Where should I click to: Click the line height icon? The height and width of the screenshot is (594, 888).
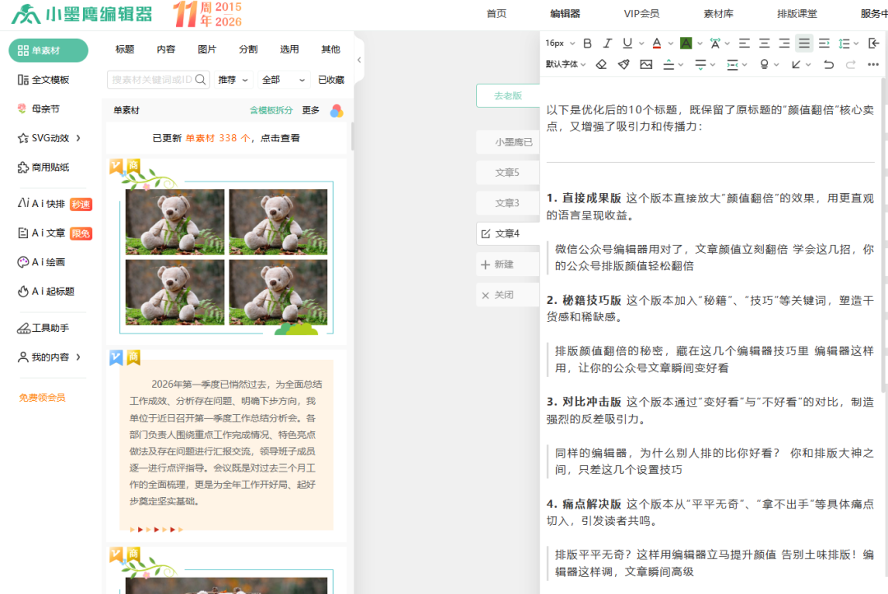(844, 43)
